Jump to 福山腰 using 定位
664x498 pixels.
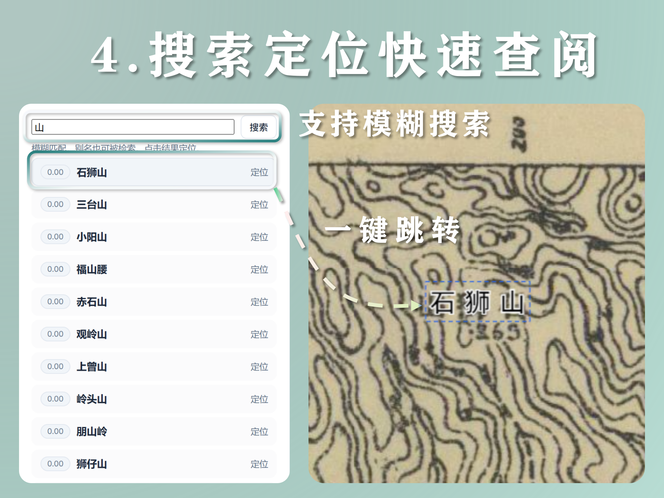(259, 269)
